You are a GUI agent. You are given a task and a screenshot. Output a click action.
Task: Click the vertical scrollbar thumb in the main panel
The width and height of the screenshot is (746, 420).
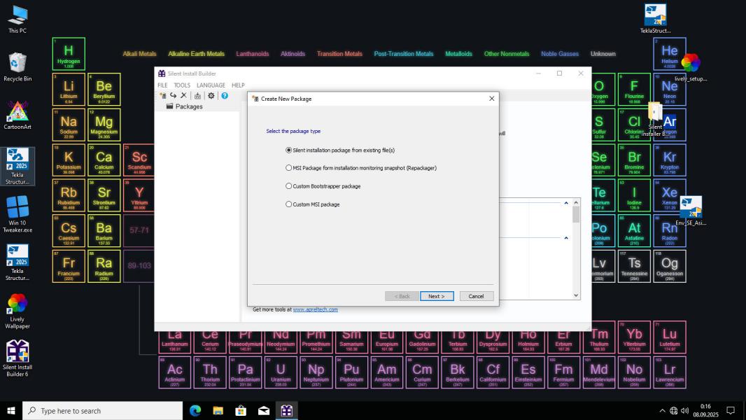pos(576,214)
